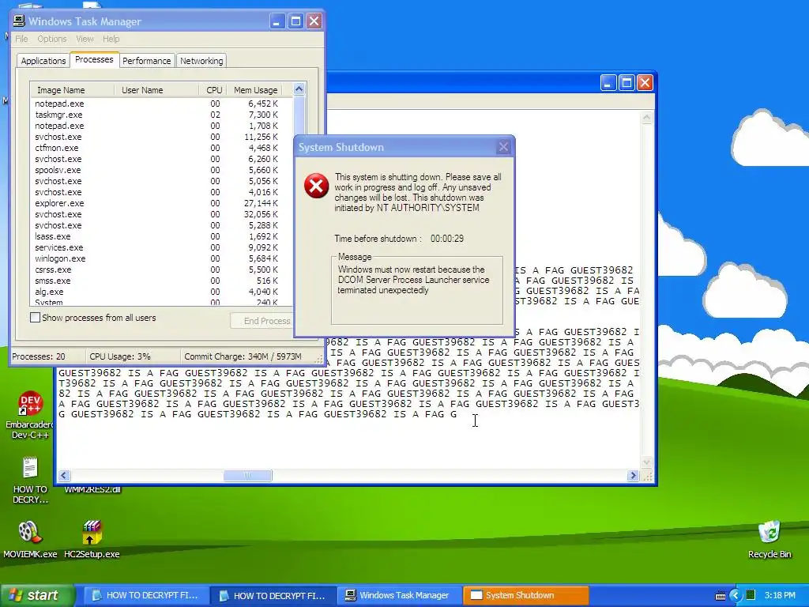
Task: Switch to first HOW TO DECRYPT FI... taskbar button
Action: click(x=145, y=595)
